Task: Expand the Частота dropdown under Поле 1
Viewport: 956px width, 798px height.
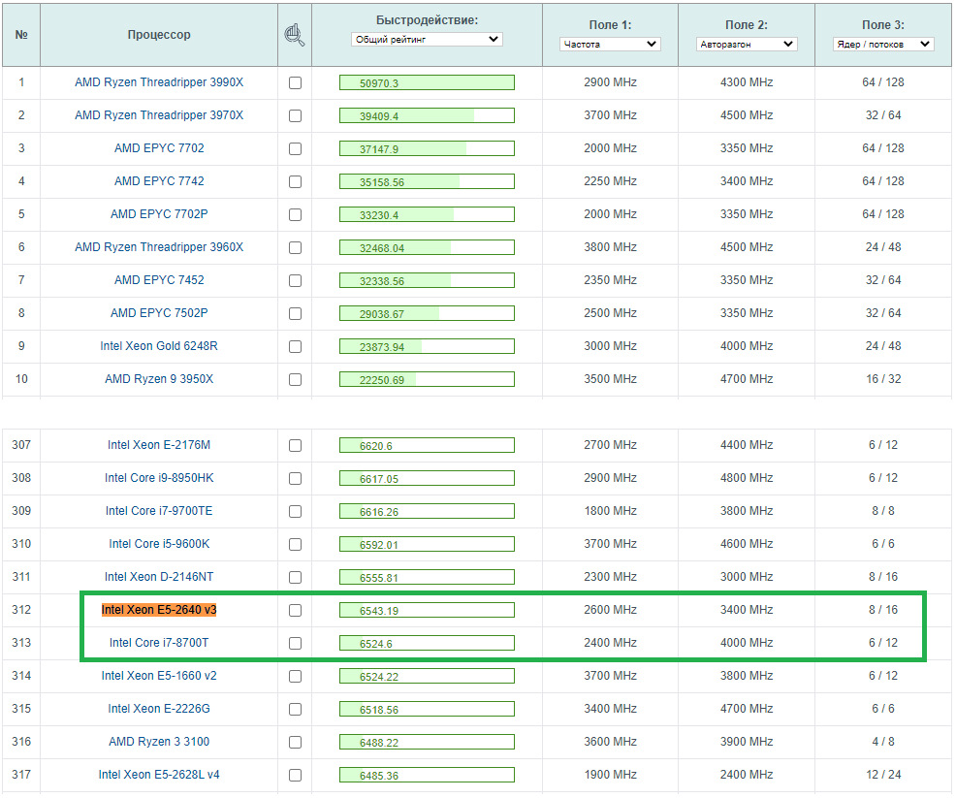Action: click(610, 44)
